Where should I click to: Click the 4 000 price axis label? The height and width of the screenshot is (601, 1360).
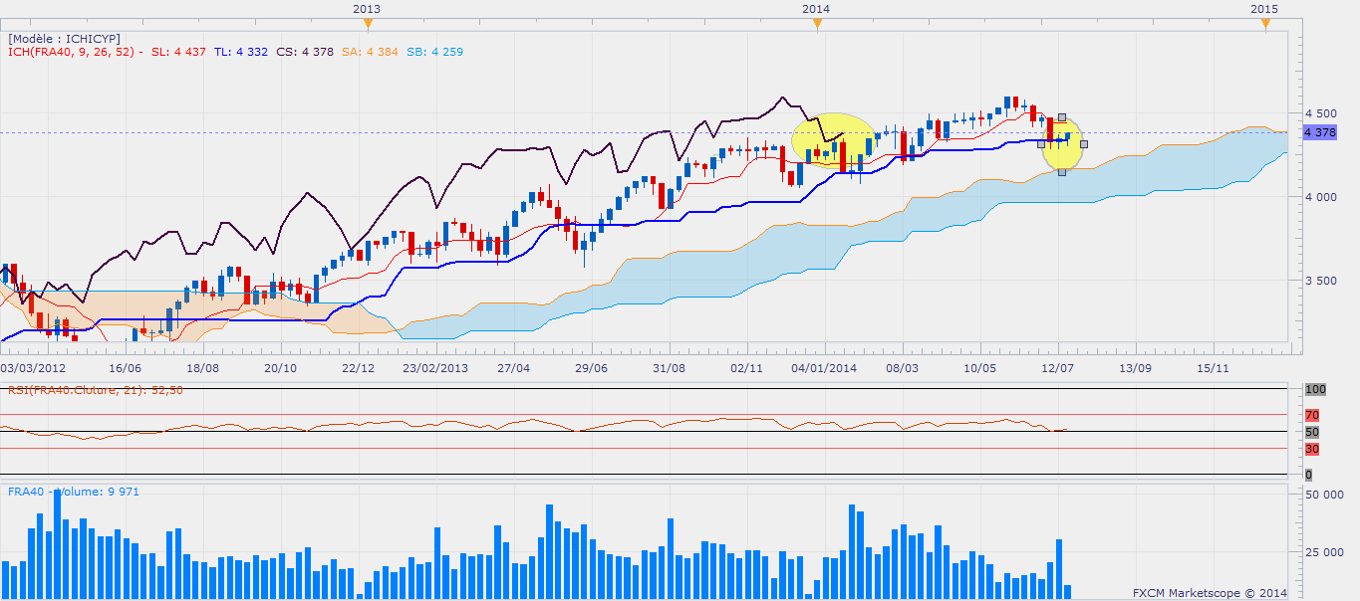(x=1320, y=197)
